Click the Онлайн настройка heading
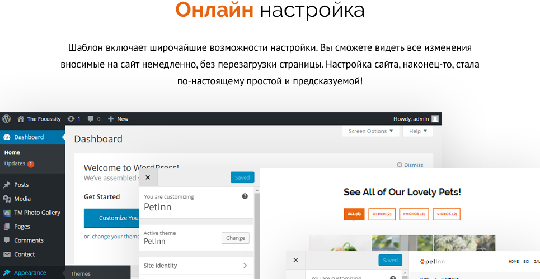540x279 pixels. [270, 9]
